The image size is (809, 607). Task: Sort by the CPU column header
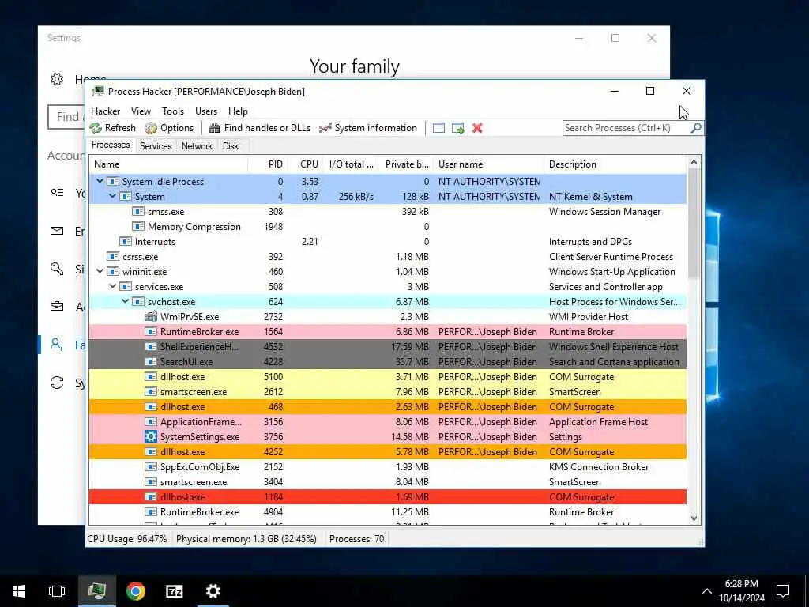point(306,164)
